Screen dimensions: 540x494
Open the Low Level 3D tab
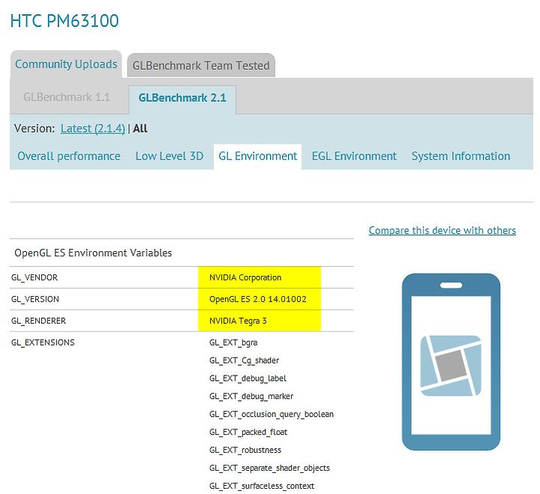pyautogui.click(x=169, y=156)
